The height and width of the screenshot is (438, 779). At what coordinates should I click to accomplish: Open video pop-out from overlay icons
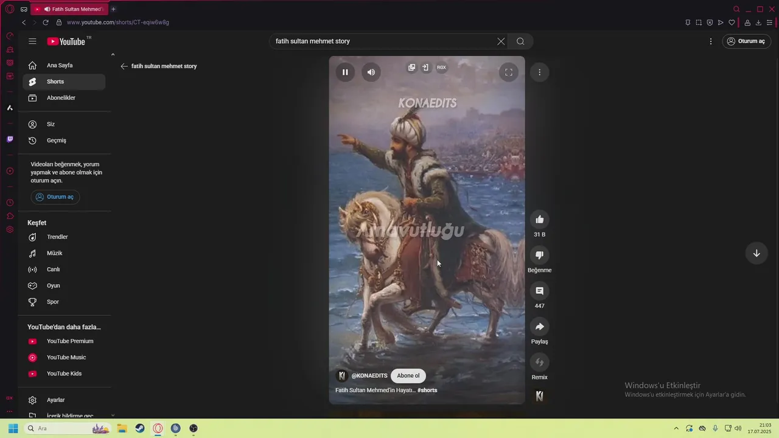tap(412, 68)
